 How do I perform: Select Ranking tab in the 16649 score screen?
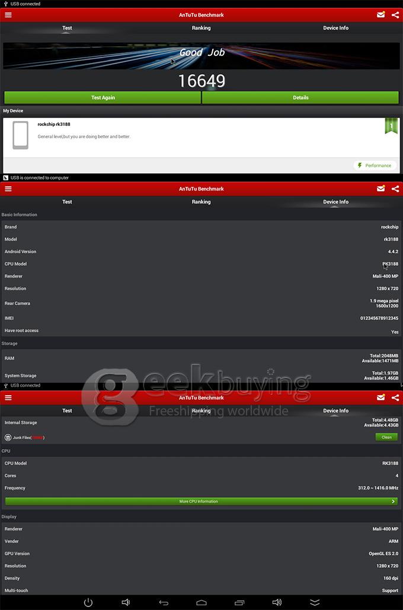tap(201, 28)
